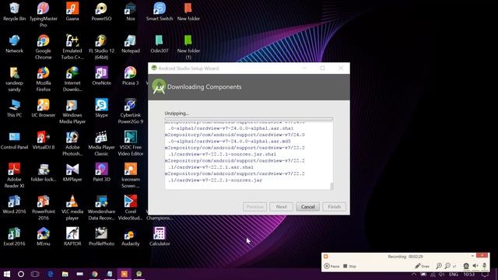Image resolution: width=498 pixels, height=280 pixels.
Task: Click the Finish button in wizard
Action: click(x=334, y=207)
